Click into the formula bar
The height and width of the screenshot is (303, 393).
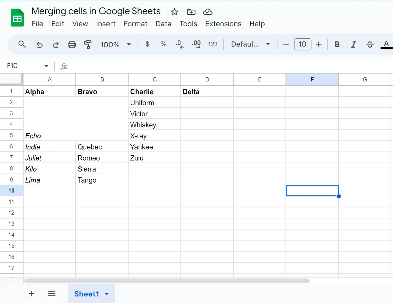[x=231, y=66]
